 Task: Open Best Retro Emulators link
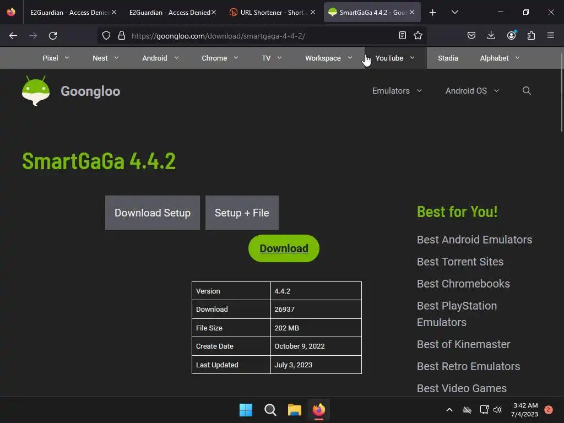coord(468,366)
